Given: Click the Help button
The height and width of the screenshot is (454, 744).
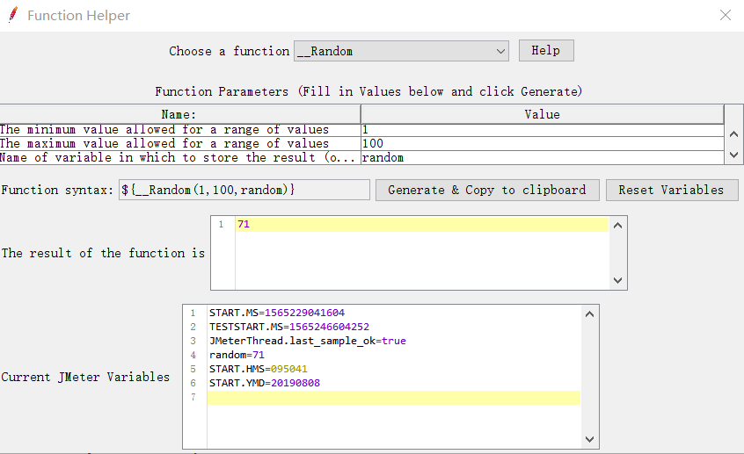Looking at the screenshot, I should [546, 51].
